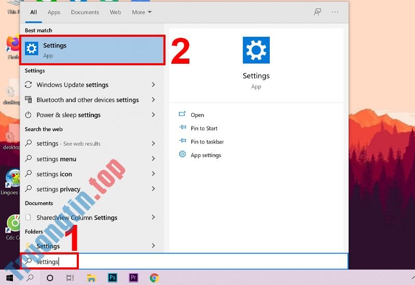Click Open in the preview pane
This screenshot has height=285, width=415.
(198, 115)
